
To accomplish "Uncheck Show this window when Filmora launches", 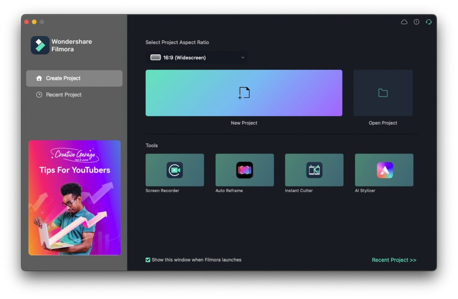I will pyautogui.click(x=148, y=260).
